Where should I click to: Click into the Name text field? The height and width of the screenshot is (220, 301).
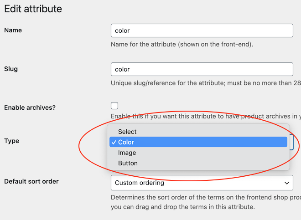pyautogui.click(x=201, y=31)
